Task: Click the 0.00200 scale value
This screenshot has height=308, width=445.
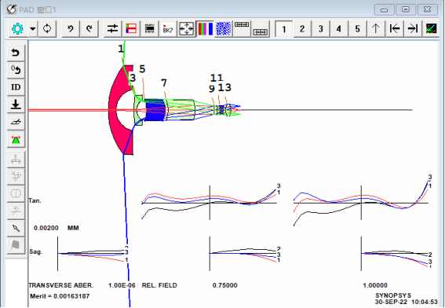Action: (46, 228)
